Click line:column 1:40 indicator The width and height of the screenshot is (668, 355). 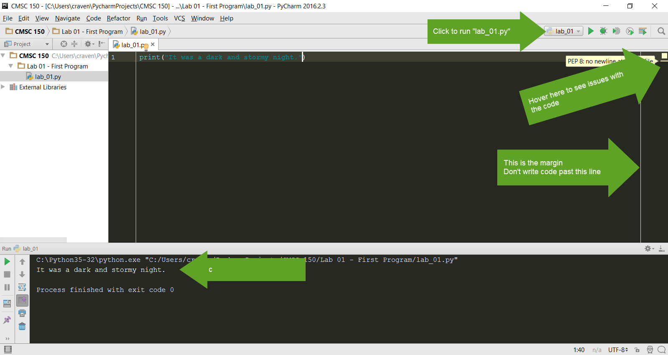click(x=579, y=350)
